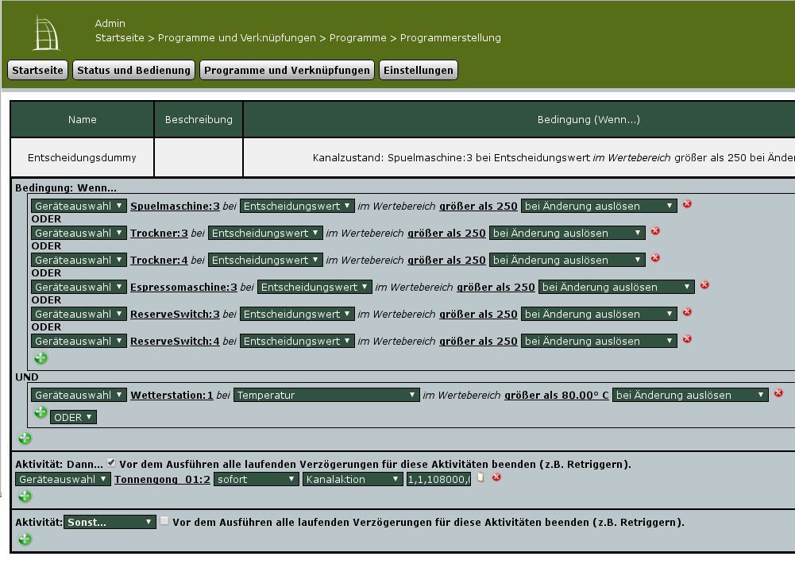Open the ODER operator dropdown
795x564 pixels.
(x=73, y=417)
